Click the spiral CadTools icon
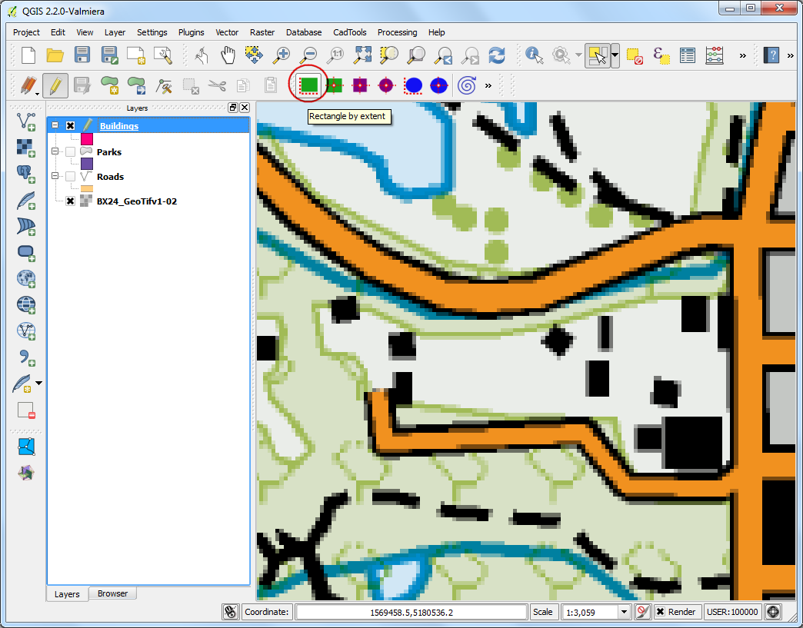The image size is (803, 628). point(467,85)
